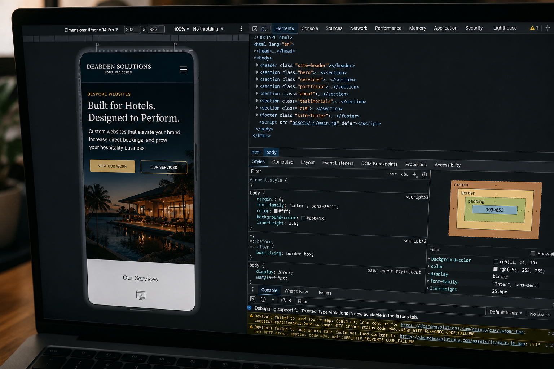This screenshot has height=369, width=554.
Task: Switch to the Sources panel tab
Action: click(334, 28)
